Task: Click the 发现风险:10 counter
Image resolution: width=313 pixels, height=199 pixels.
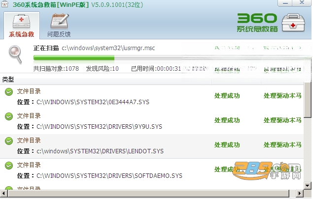Action: (103, 69)
